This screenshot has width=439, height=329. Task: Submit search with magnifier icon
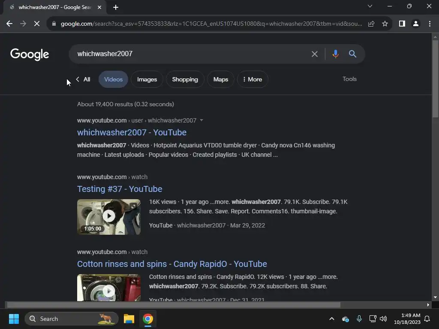[x=352, y=54]
